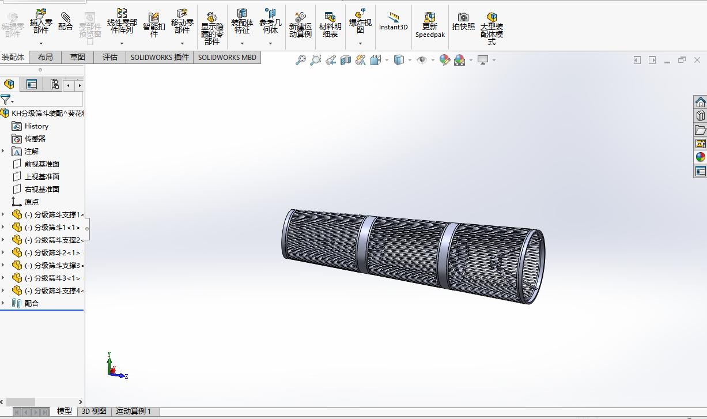This screenshot has width=707, height=419.
Task: Click the Previous View icon
Action: (331, 59)
